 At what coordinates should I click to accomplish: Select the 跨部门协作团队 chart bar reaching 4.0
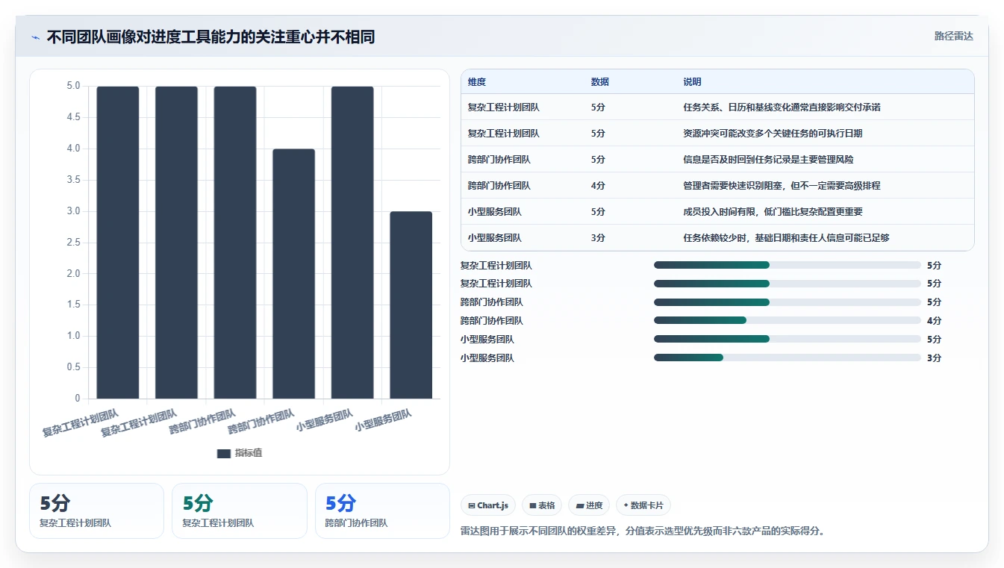[293, 273]
